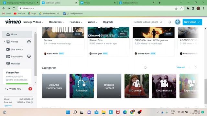Image resolution: width=207 pixels, height=116 pixels.
Task: Open the Branded Content category
Action: click(x=109, y=86)
